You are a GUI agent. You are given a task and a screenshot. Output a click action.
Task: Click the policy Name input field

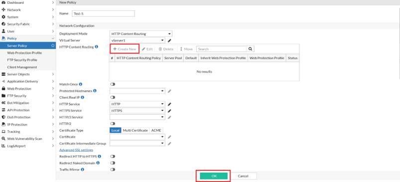click(x=103, y=14)
